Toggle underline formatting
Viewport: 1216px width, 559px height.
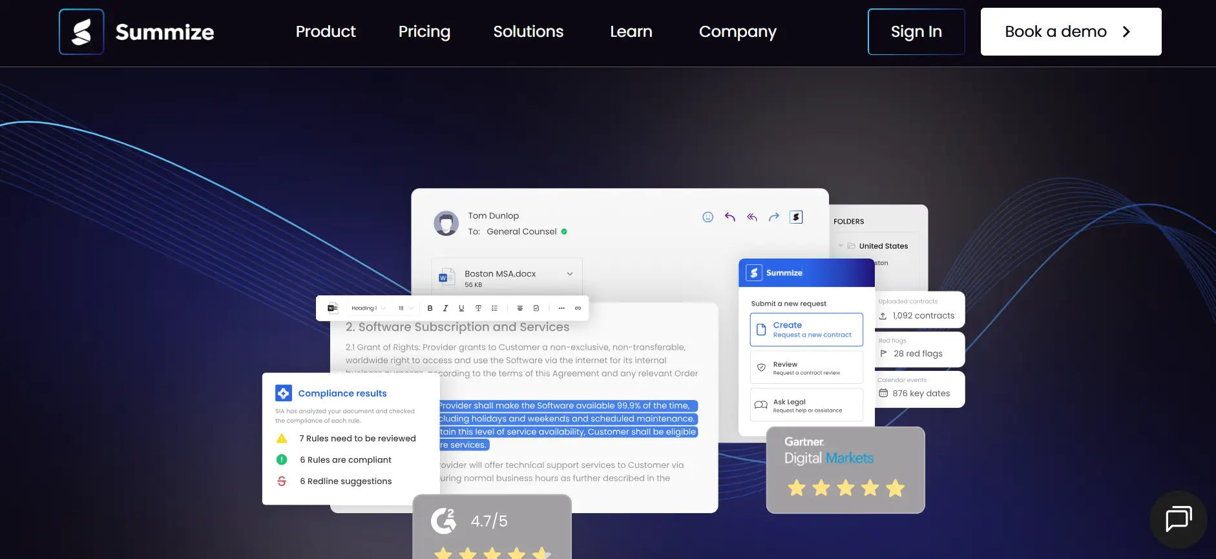click(x=461, y=308)
